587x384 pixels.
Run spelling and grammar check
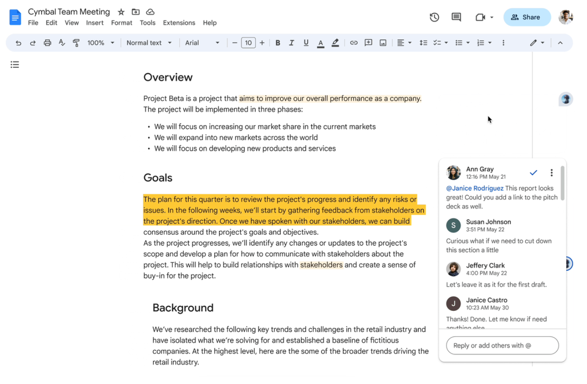[62, 43]
